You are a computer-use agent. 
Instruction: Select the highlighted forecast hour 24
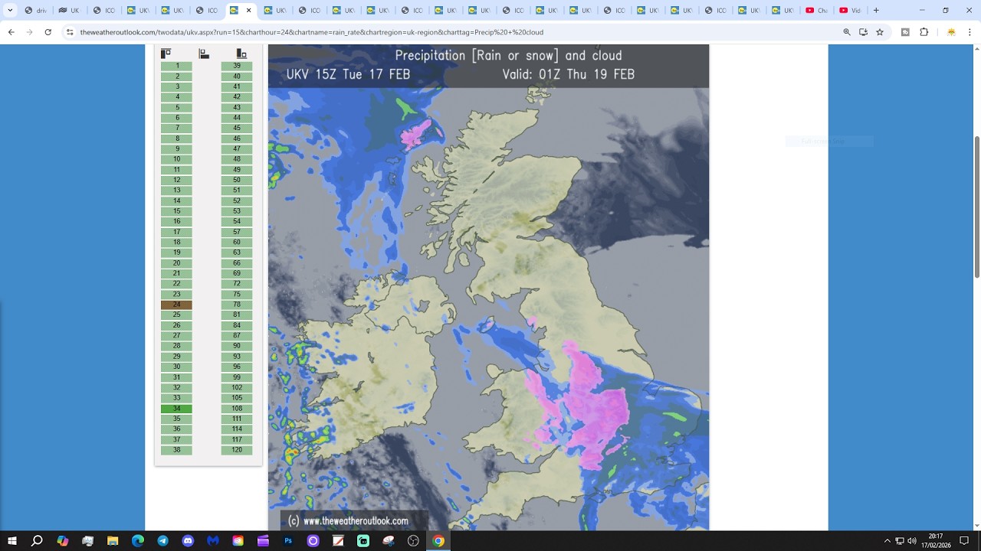coord(177,305)
